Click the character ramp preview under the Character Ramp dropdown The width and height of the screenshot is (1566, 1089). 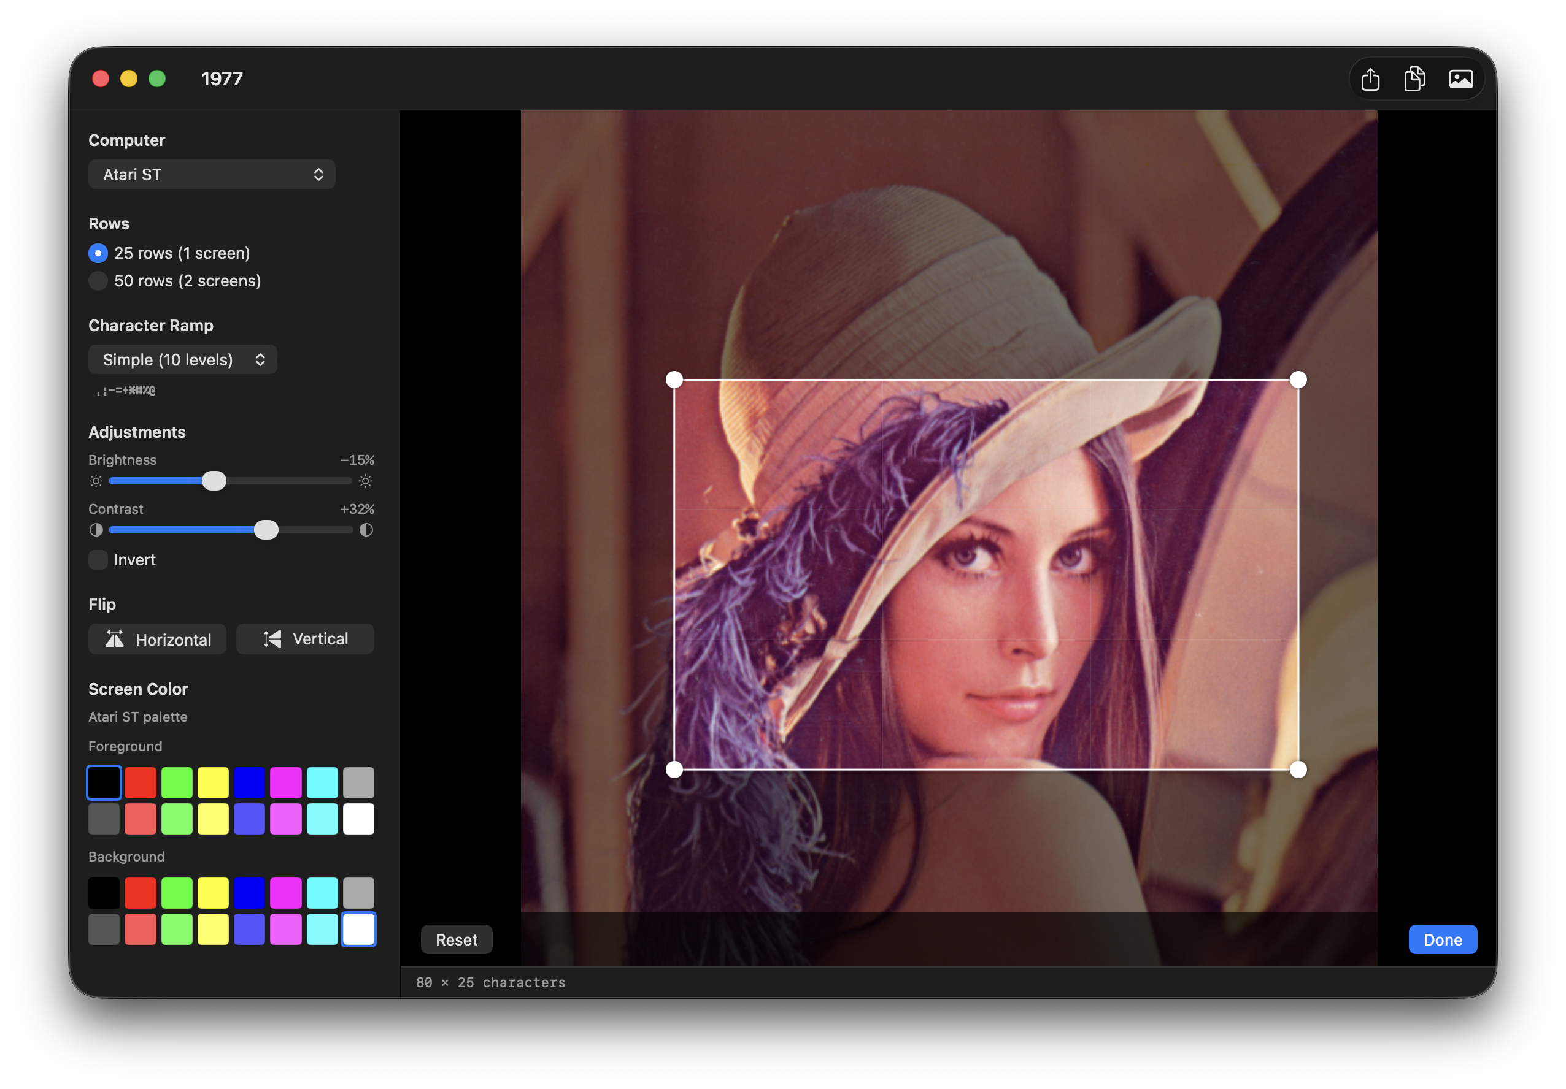click(126, 391)
